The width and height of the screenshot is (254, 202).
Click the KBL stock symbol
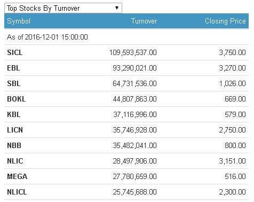pos(14,114)
